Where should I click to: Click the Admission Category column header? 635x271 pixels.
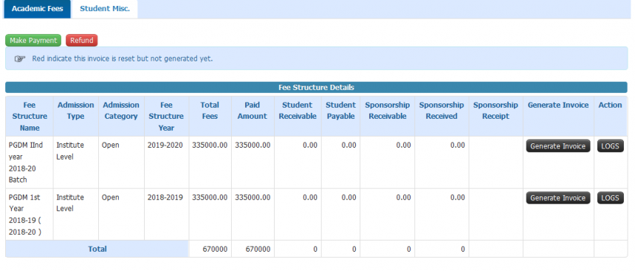[121, 116]
